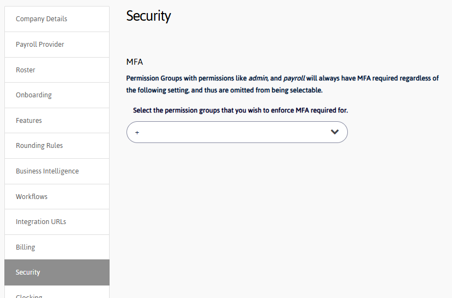Click the italic word admin in the description
Screen dimensions: 452x298
258,78
